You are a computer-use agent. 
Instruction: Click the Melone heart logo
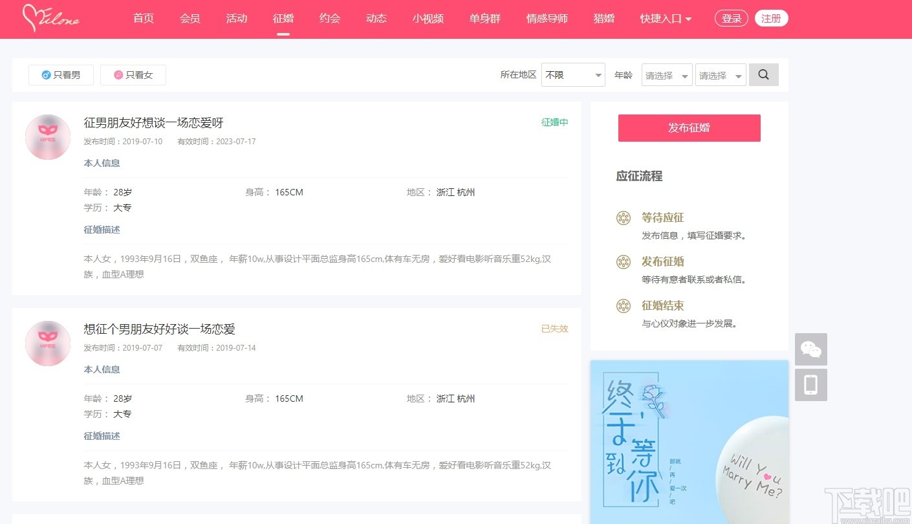pyautogui.click(x=50, y=19)
